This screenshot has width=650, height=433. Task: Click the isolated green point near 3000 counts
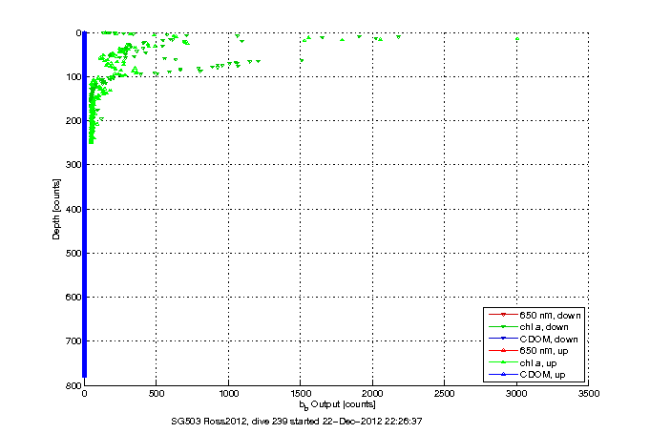[516, 39]
